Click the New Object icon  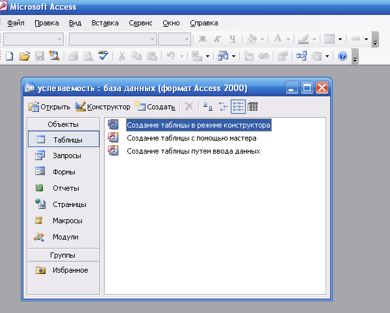(x=317, y=56)
